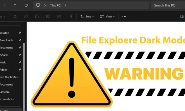Click the Copy icon in toolbar
The image size is (185, 111).
coord(26,17)
